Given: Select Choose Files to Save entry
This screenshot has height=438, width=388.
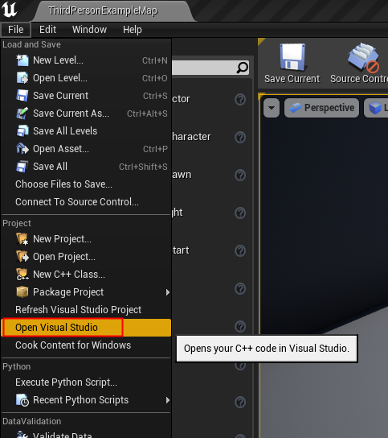Looking at the screenshot, I should (86, 184).
